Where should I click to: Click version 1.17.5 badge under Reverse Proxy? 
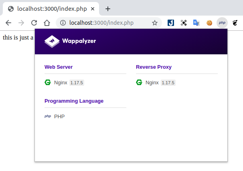(168, 83)
